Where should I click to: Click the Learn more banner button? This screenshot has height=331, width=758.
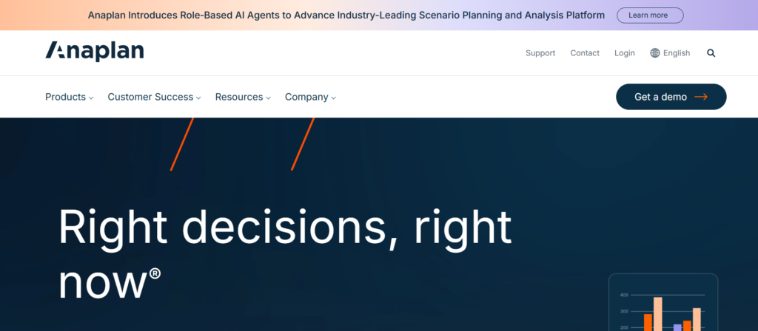click(x=650, y=15)
